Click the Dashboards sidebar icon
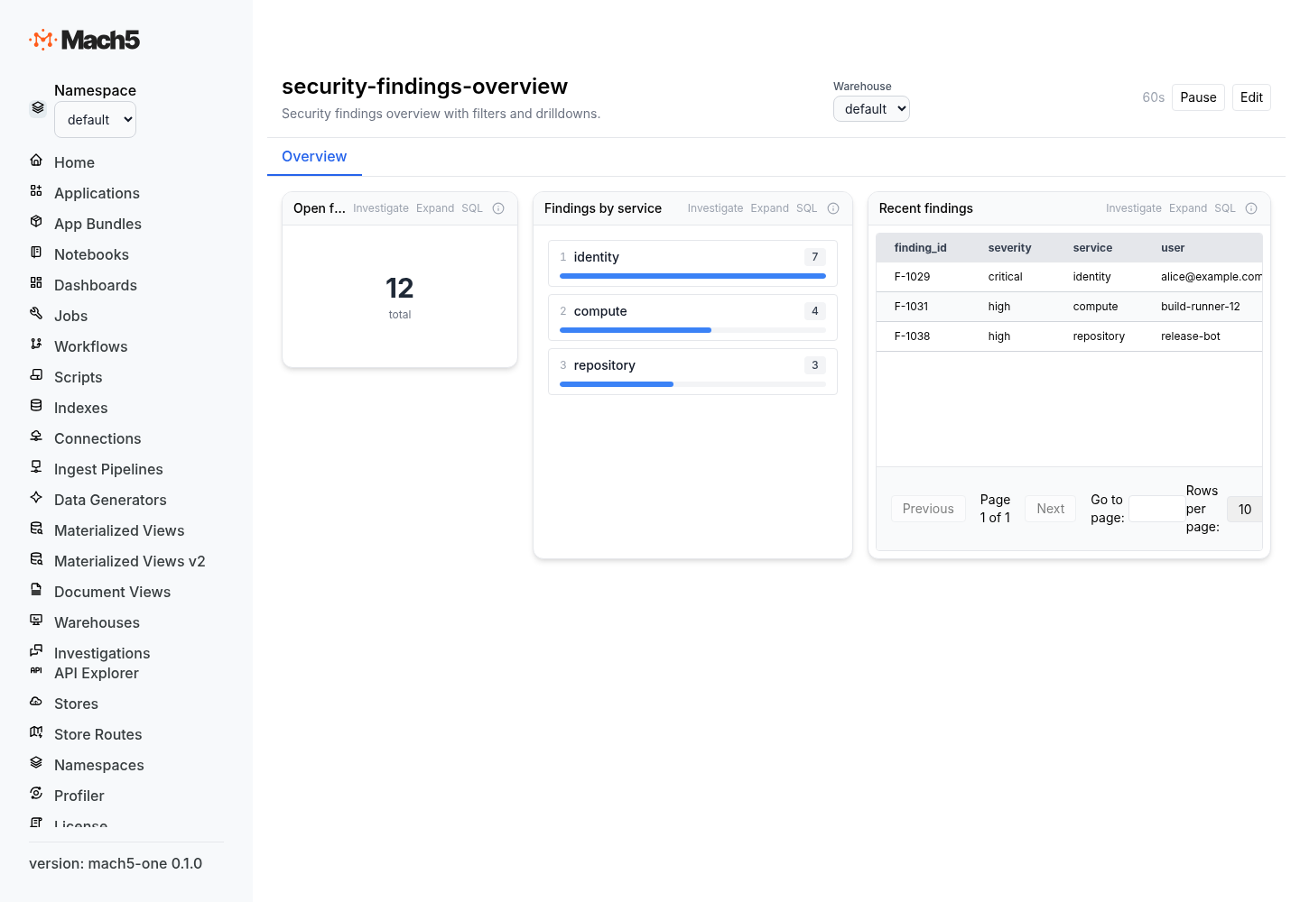The height and width of the screenshot is (902, 1300). [36, 283]
